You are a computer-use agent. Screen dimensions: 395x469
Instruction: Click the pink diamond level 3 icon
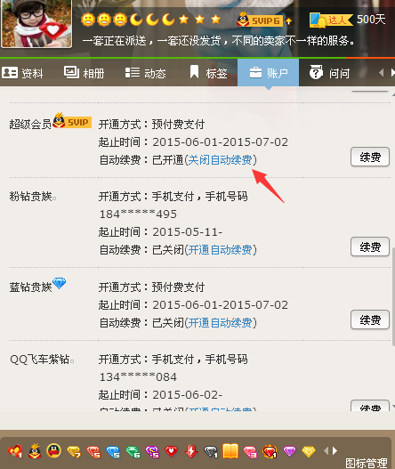[250, 452]
